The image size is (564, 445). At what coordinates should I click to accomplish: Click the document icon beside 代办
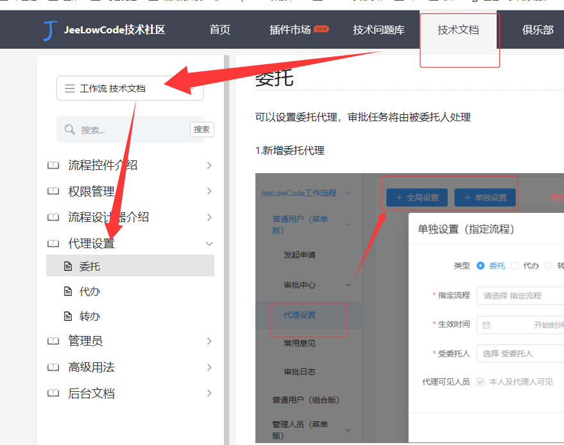tap(68, 292)
